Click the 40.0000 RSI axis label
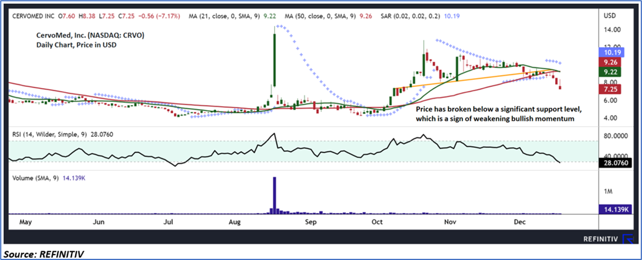The width and height of the screenshot is (642, 260). pos(617,156)
